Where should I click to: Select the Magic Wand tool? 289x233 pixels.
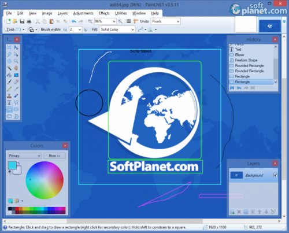pos(9,68)
